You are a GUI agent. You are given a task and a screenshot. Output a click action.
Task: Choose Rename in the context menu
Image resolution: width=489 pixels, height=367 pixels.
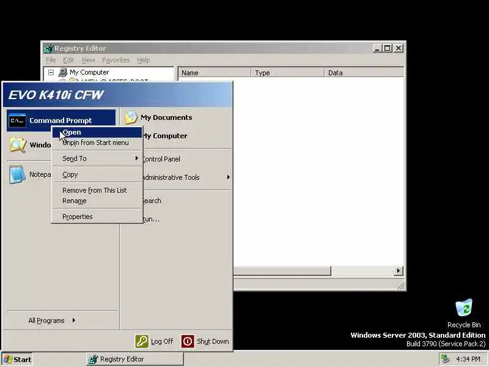tap(97, 201)
